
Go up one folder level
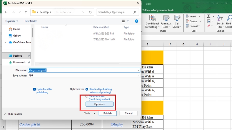tap(26, 12)
